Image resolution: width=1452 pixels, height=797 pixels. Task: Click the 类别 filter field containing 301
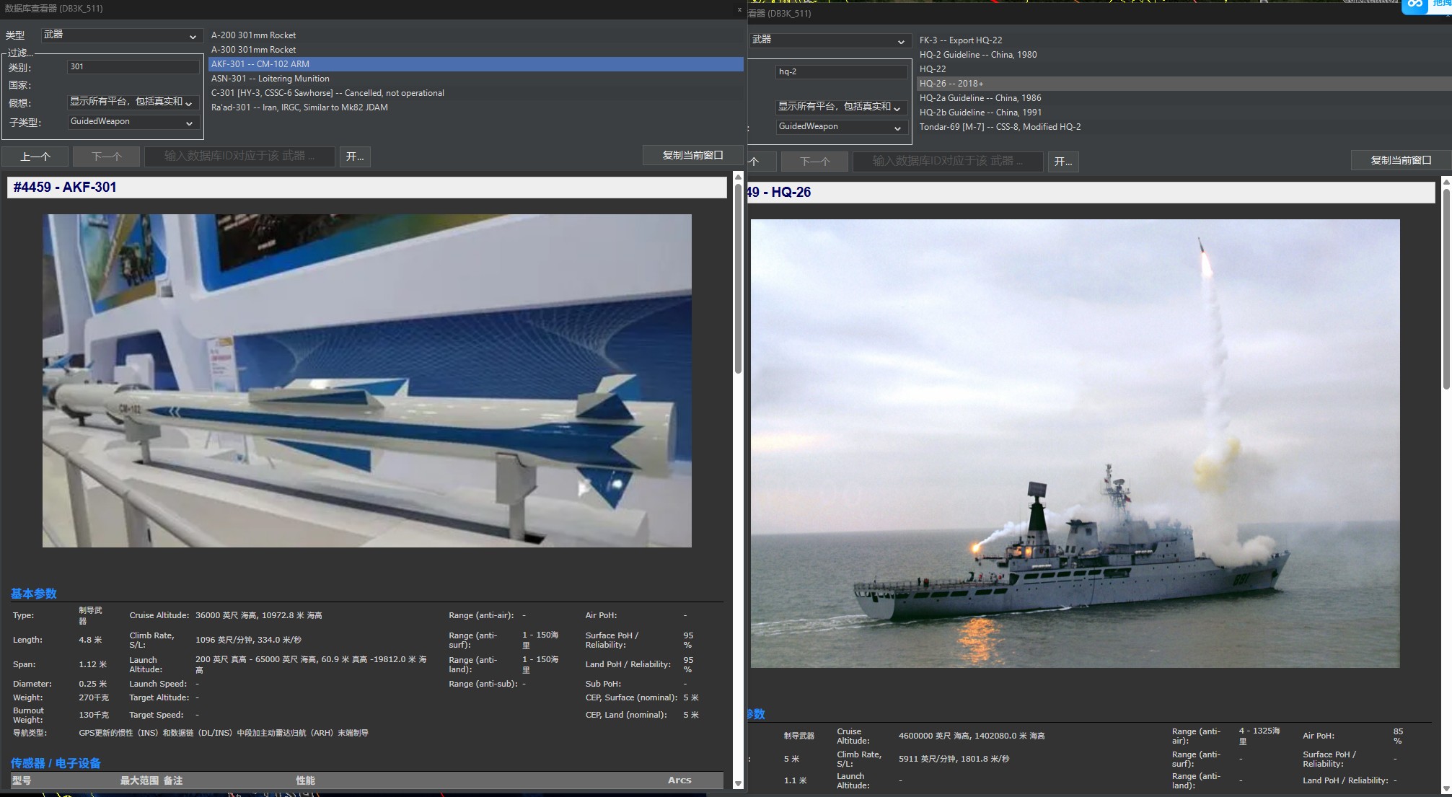[133, 67]
